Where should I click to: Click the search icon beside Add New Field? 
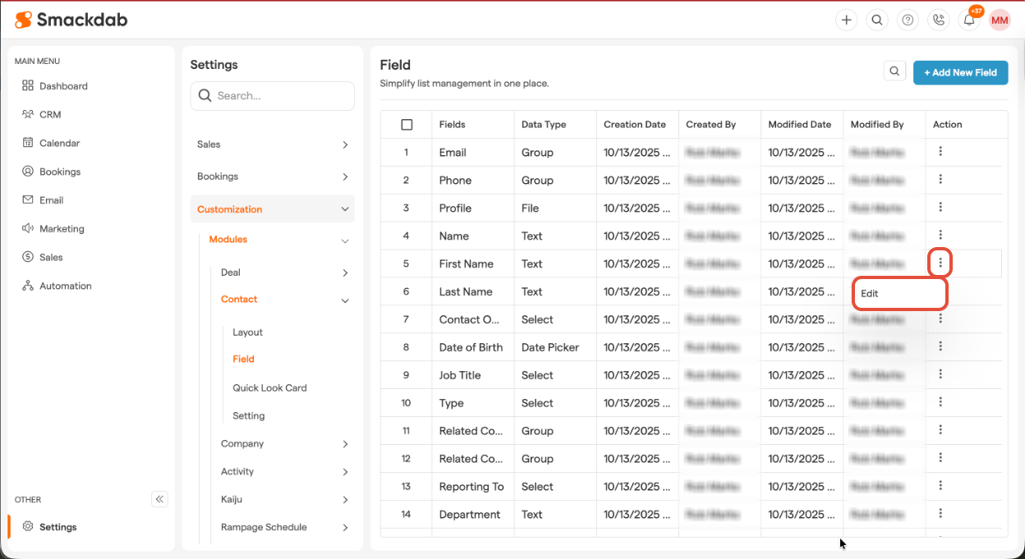click(894, 71)
